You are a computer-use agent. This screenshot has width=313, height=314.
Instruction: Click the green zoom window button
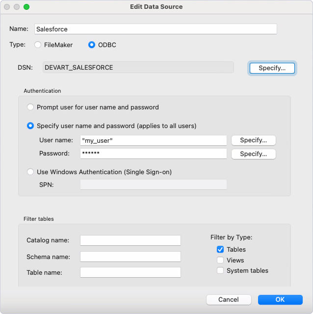26,7
